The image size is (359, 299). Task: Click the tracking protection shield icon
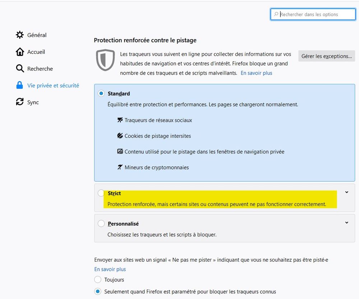pyautogui.click(x=105, y=60)
